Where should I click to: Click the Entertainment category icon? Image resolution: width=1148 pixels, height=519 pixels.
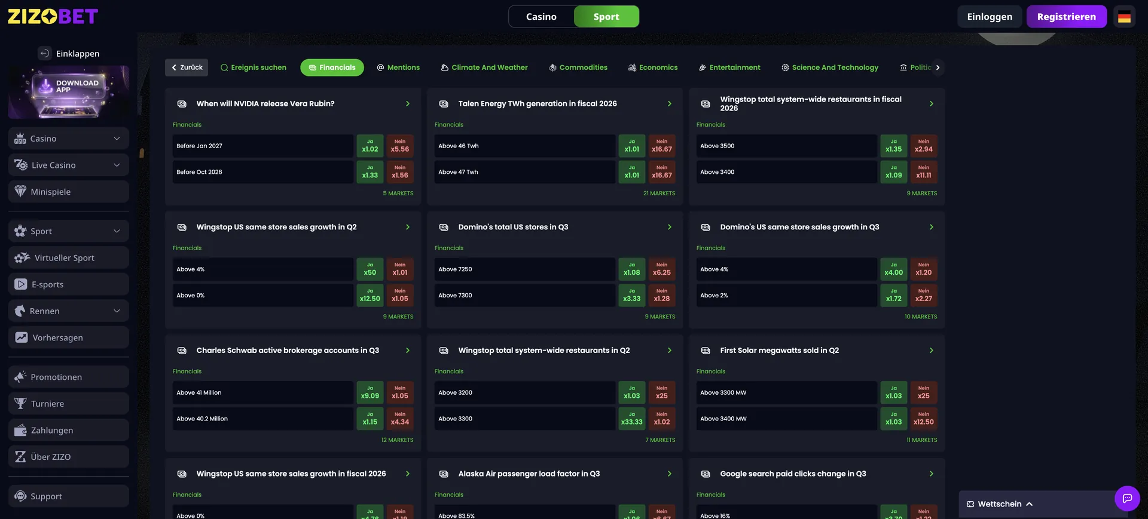703,67
